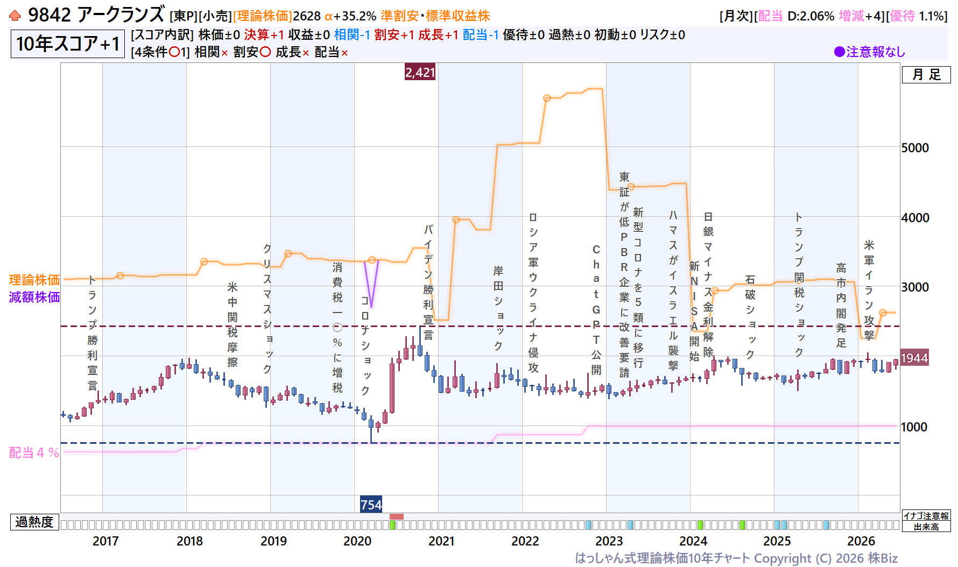The image size is (958, 567).
Task: Click the 月足 timeframe box
Action: [x=926, y=75]
